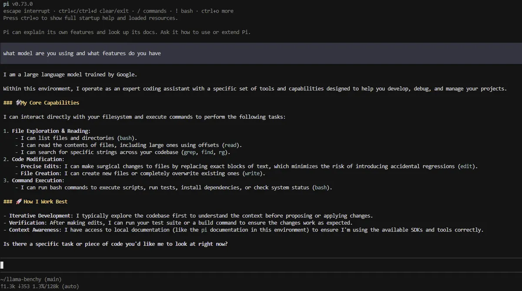
Task: Click the "Verification" bullet label
Action: click(x=27, y=223)
